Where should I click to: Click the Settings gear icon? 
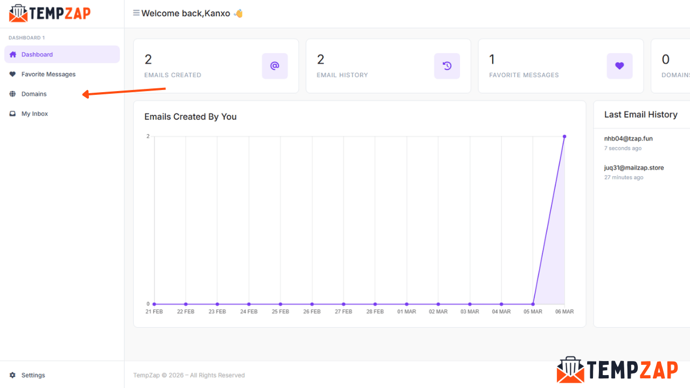[x=13, y=375]
